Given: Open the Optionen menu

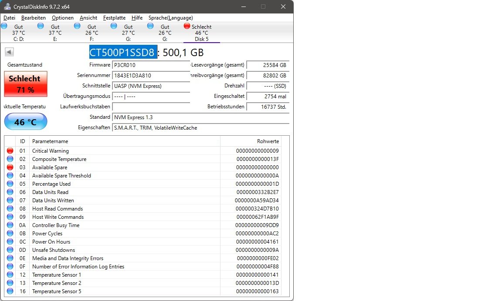Looking at the screenshot, I should [x=62, y=18].
